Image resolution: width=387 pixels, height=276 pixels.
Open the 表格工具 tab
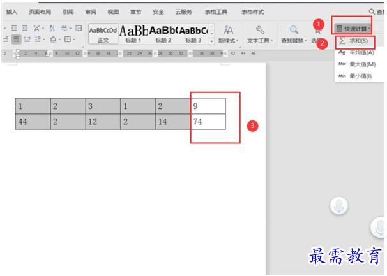pos(216,12)
